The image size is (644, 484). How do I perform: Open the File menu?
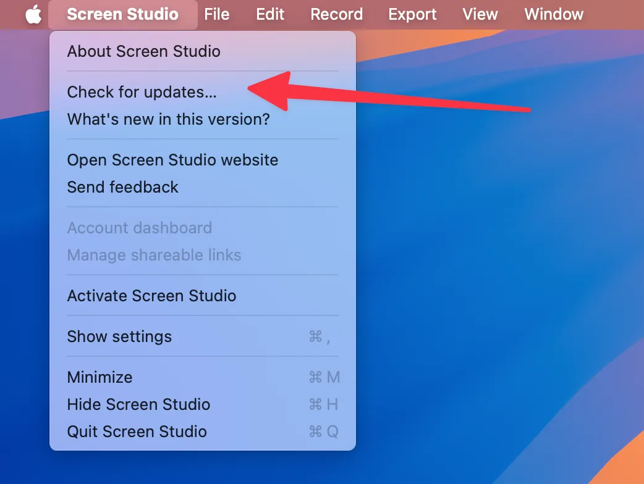click(x=217, y=14)
